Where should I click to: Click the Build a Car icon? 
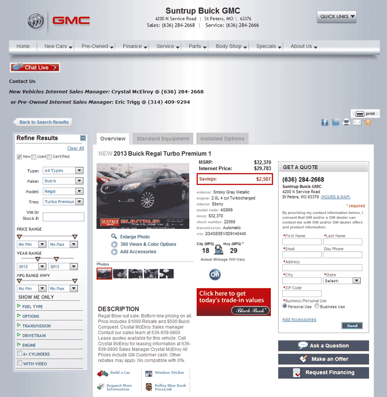[x=103, y=373]
